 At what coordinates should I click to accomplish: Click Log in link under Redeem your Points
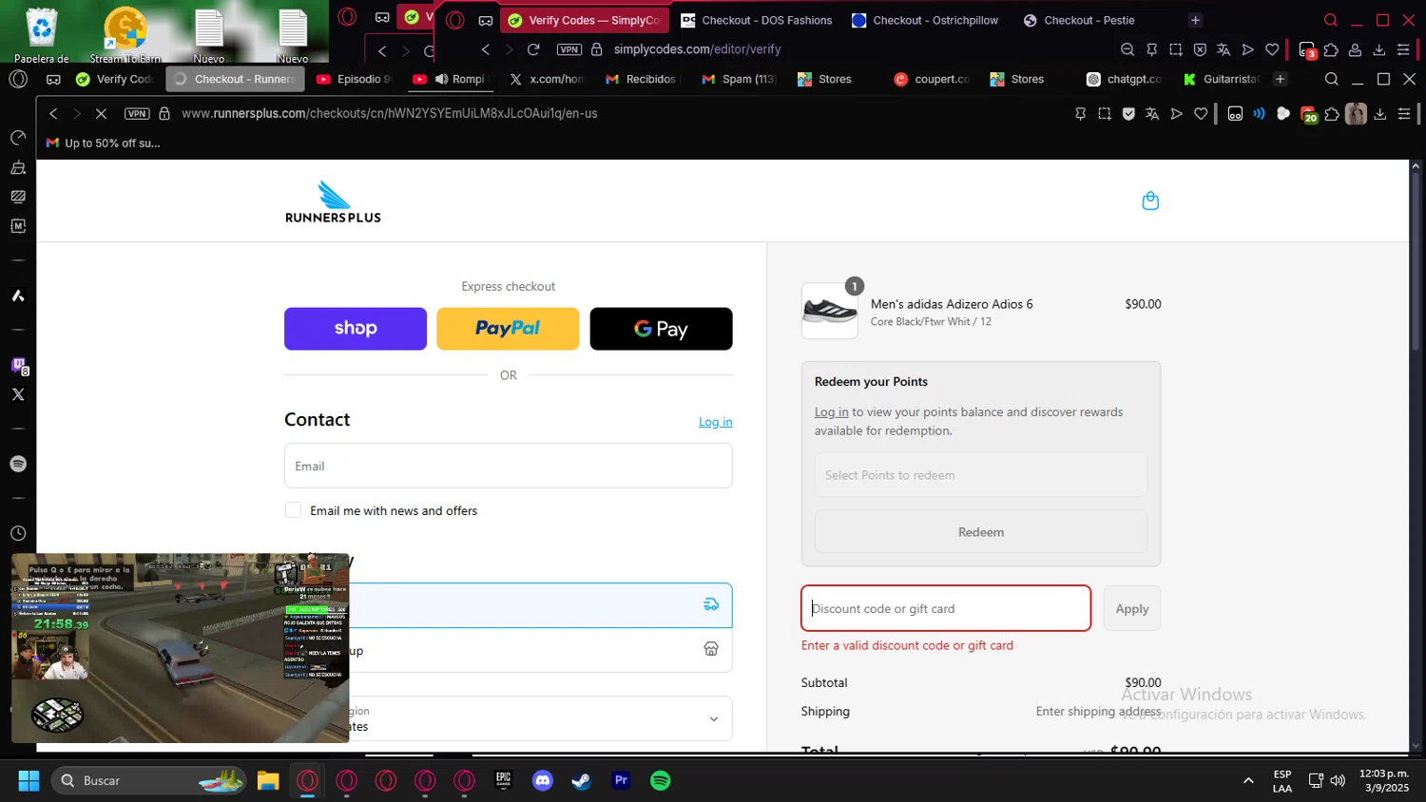pyautogui.click(x=831, y=411)
